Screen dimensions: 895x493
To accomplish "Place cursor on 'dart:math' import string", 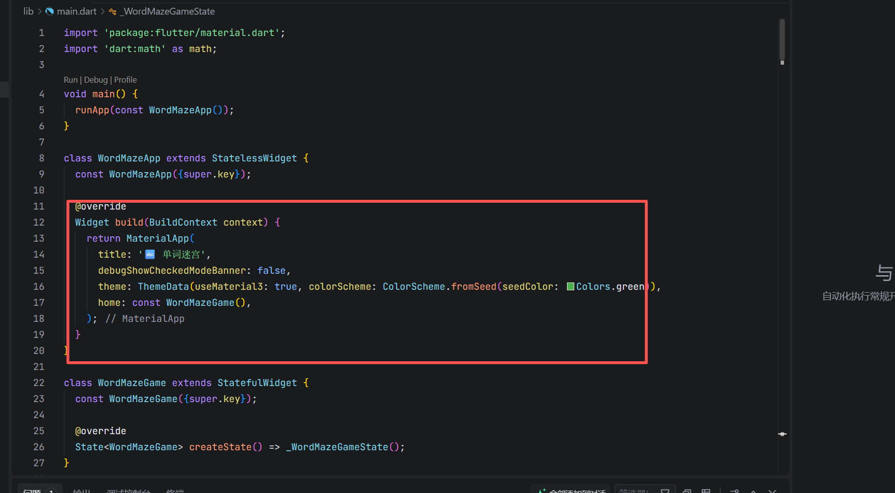I will [x=135, y=49].
